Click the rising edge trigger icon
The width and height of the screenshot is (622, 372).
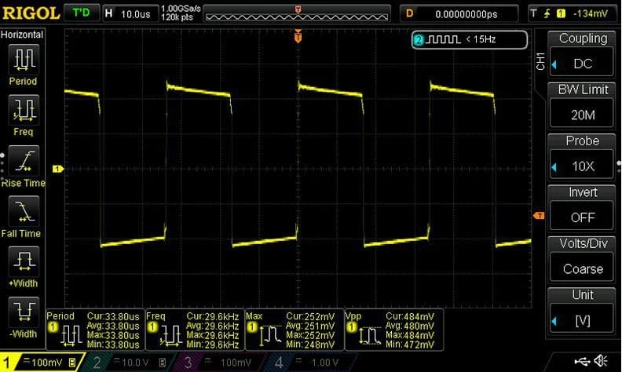click(547, 14)
